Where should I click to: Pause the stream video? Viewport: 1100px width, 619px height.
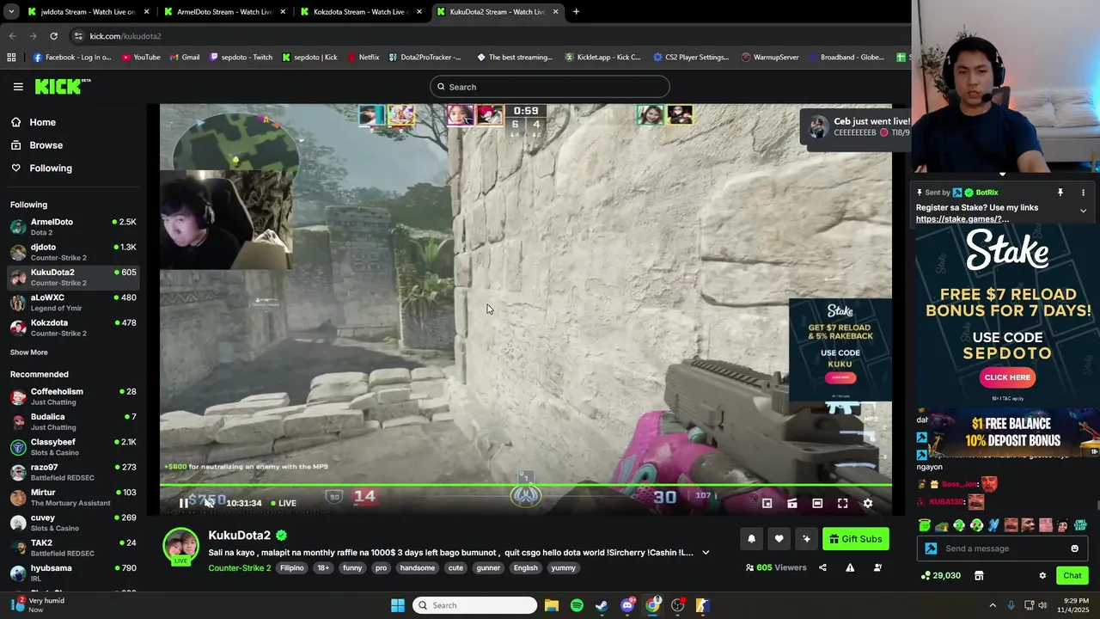183,503
